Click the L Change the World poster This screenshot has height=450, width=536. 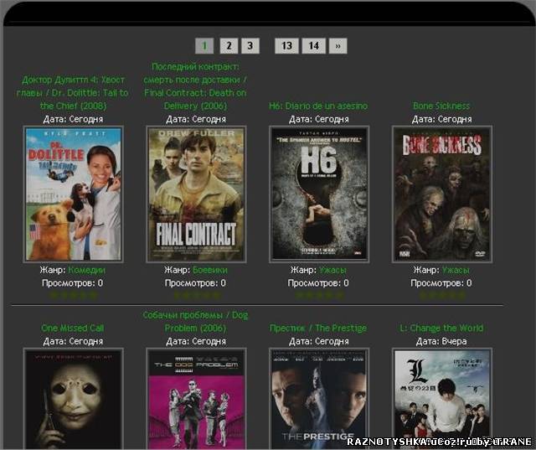coord(442,399)
